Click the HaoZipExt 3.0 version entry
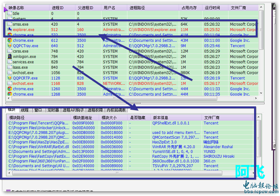The image size is (280, 196). tap(164, 142)
